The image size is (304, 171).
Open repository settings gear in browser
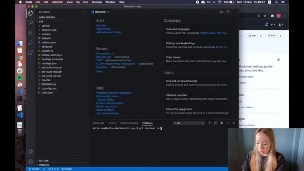pyautogui.click(x=278, y=60)
